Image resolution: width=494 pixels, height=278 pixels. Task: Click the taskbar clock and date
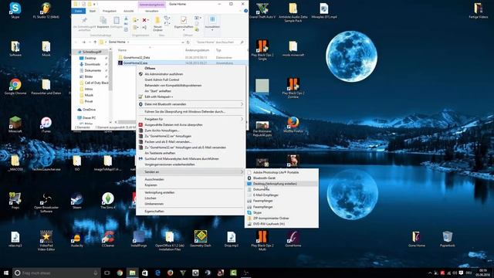pos(483,273)
